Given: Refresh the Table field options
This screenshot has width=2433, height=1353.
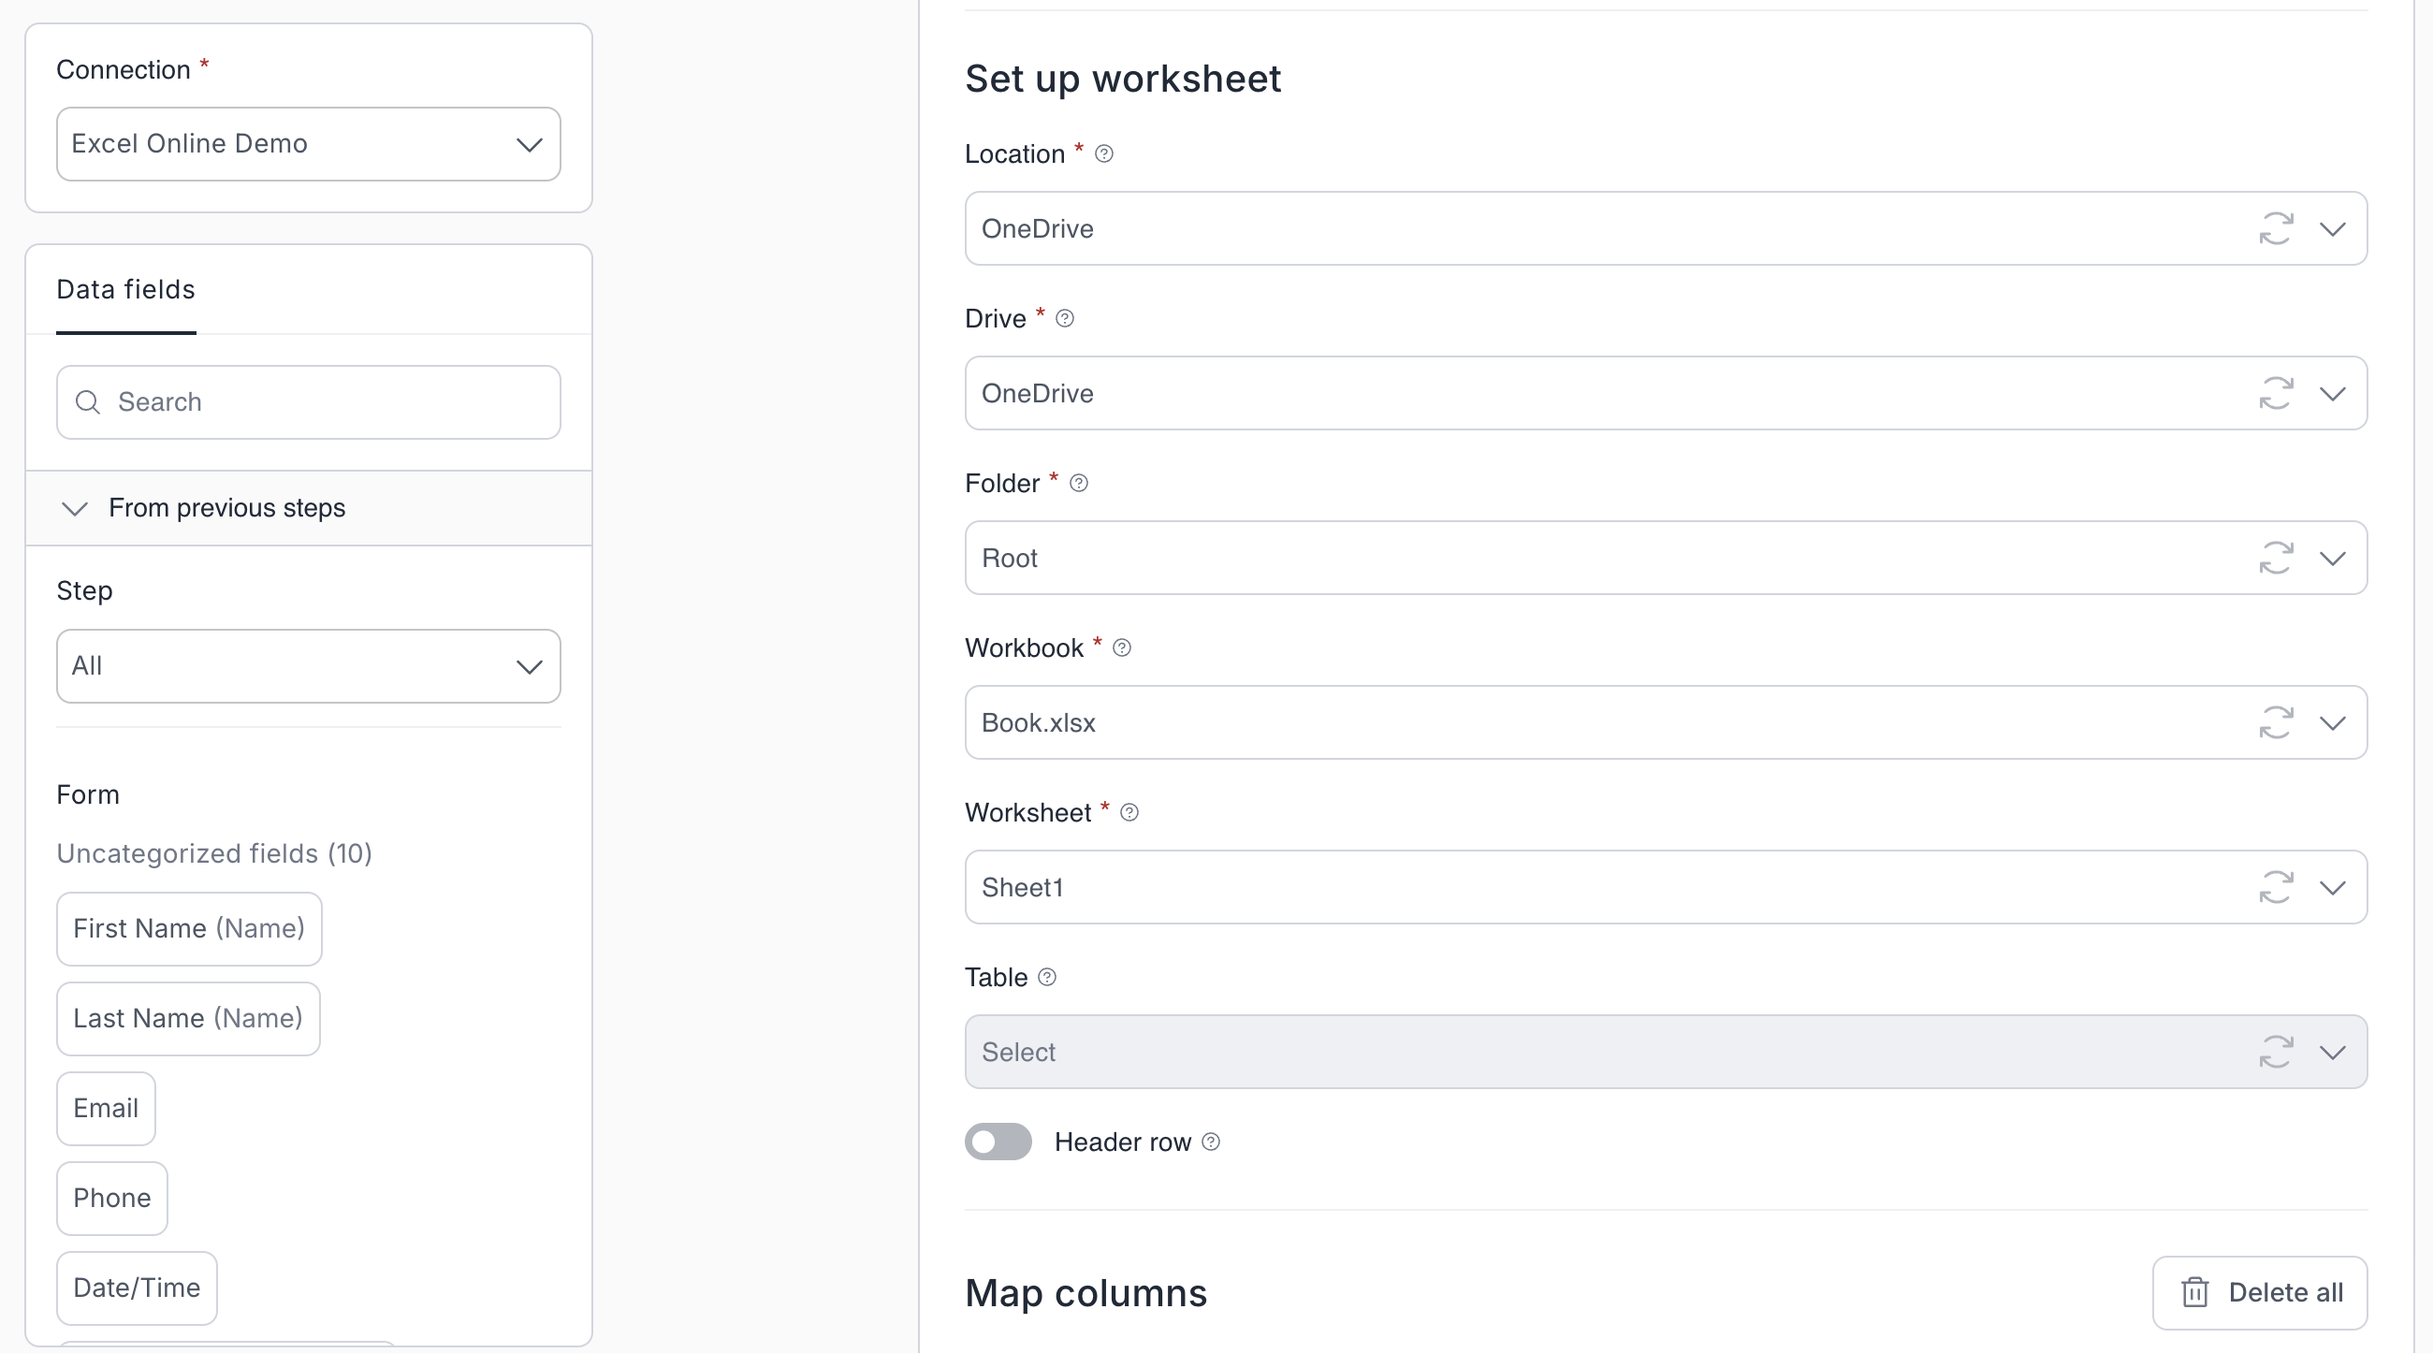Looking at the screenshot, I should pyautogui.click(x=2275, y=1052).
